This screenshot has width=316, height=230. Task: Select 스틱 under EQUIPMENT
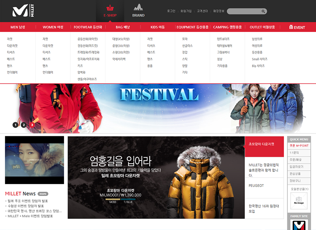click(x=184, y=59)
